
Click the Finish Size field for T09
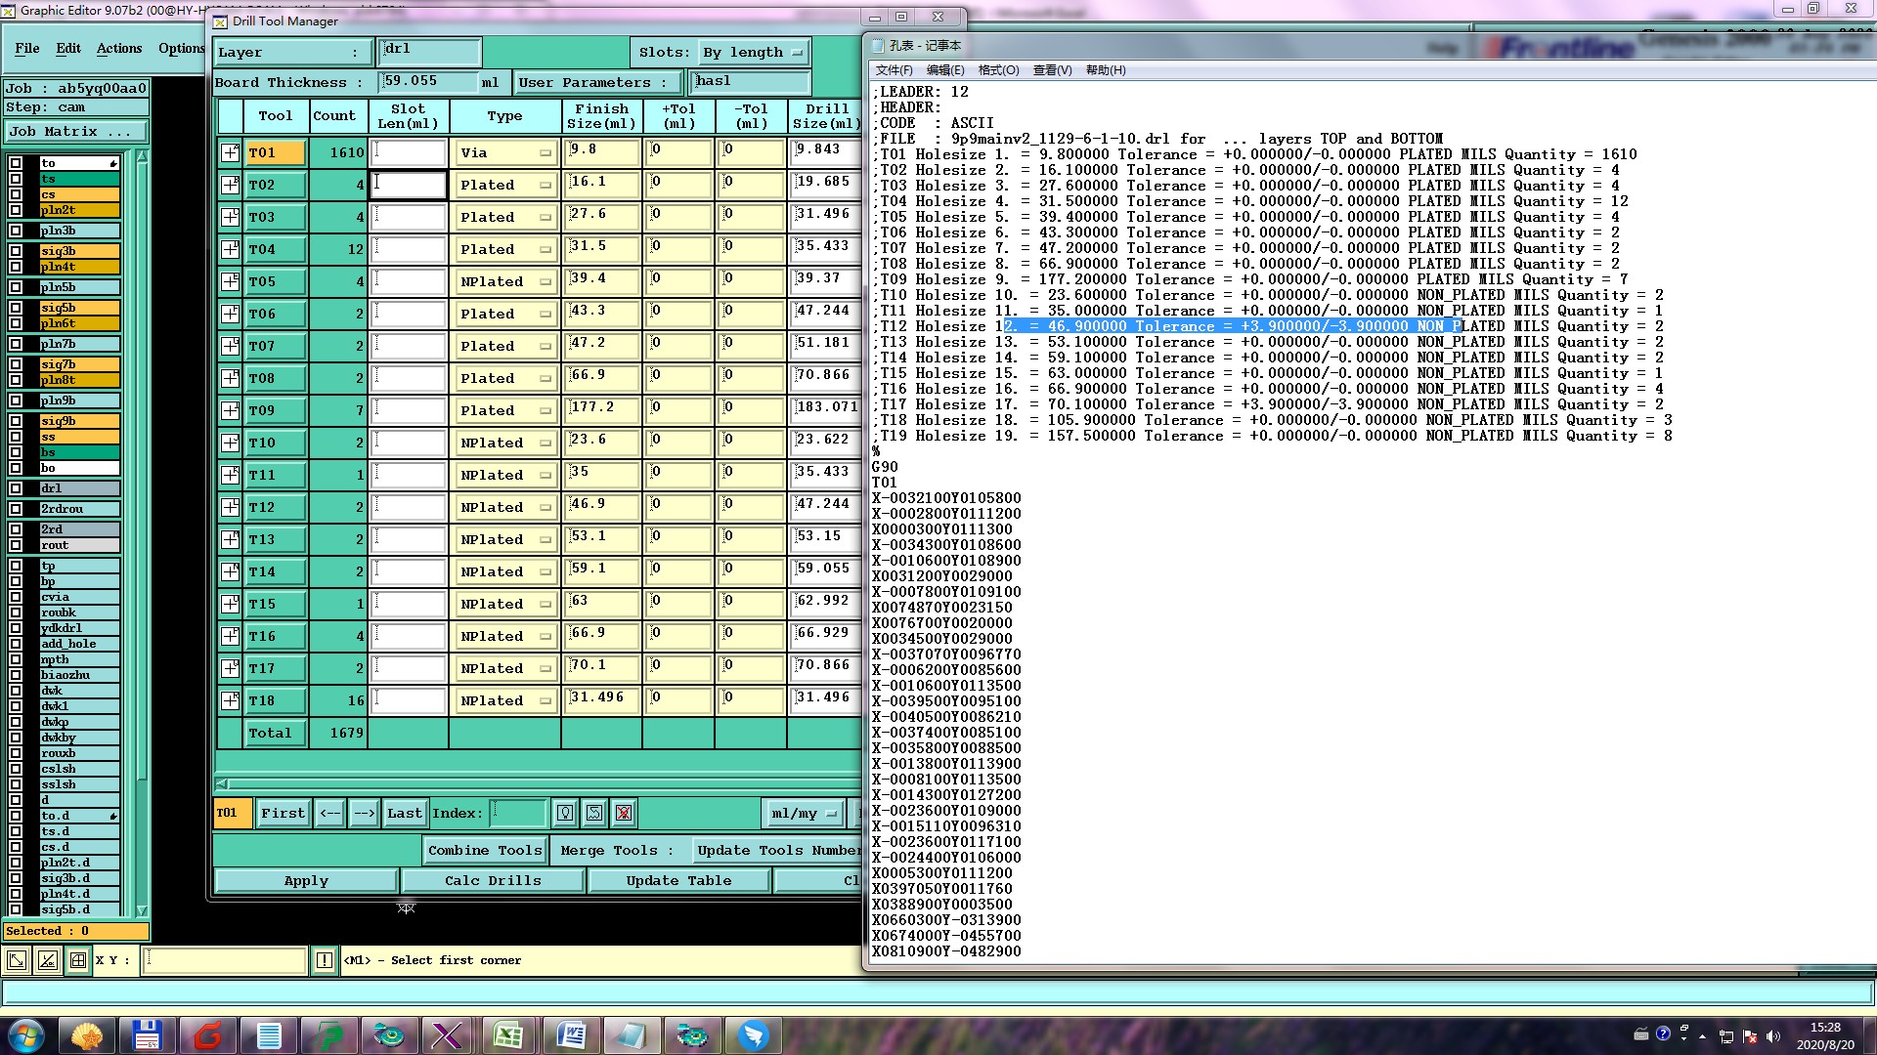pos(601,410)
